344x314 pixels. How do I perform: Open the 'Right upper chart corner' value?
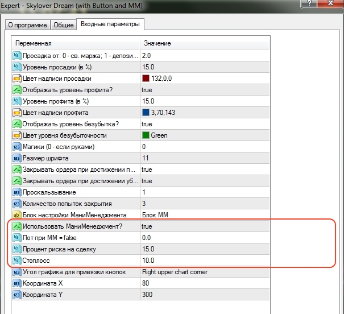[175, 272]
